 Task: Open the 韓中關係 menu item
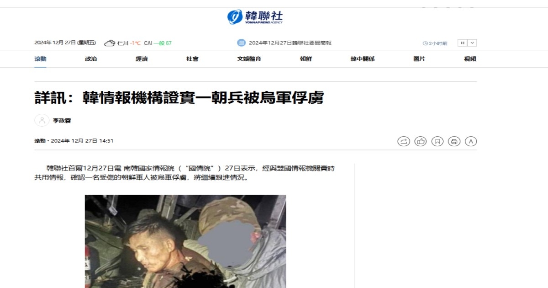[x=363, y=59]
